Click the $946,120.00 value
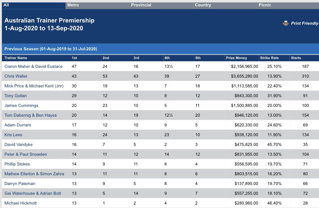Image resolution: width=319 pixels, height=208 pixels. (x=246, y=115)
